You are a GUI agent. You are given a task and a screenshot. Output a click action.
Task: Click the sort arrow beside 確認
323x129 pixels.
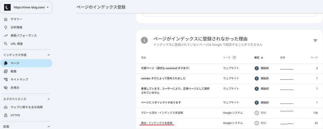click(262, 58)
